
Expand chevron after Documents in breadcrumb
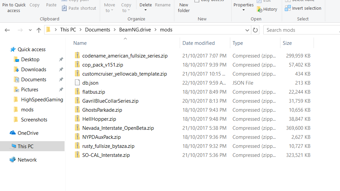point(114,30)
